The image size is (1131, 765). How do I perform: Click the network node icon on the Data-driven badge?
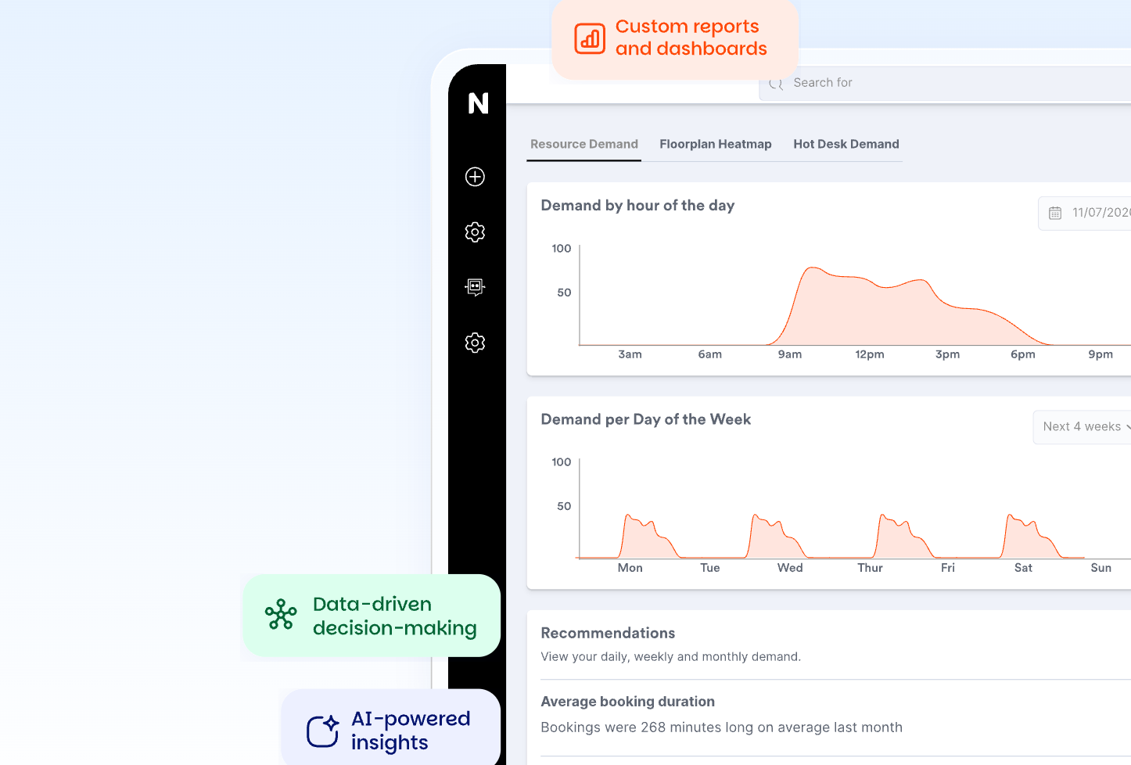pyautogui.click(x=281, y=615)
